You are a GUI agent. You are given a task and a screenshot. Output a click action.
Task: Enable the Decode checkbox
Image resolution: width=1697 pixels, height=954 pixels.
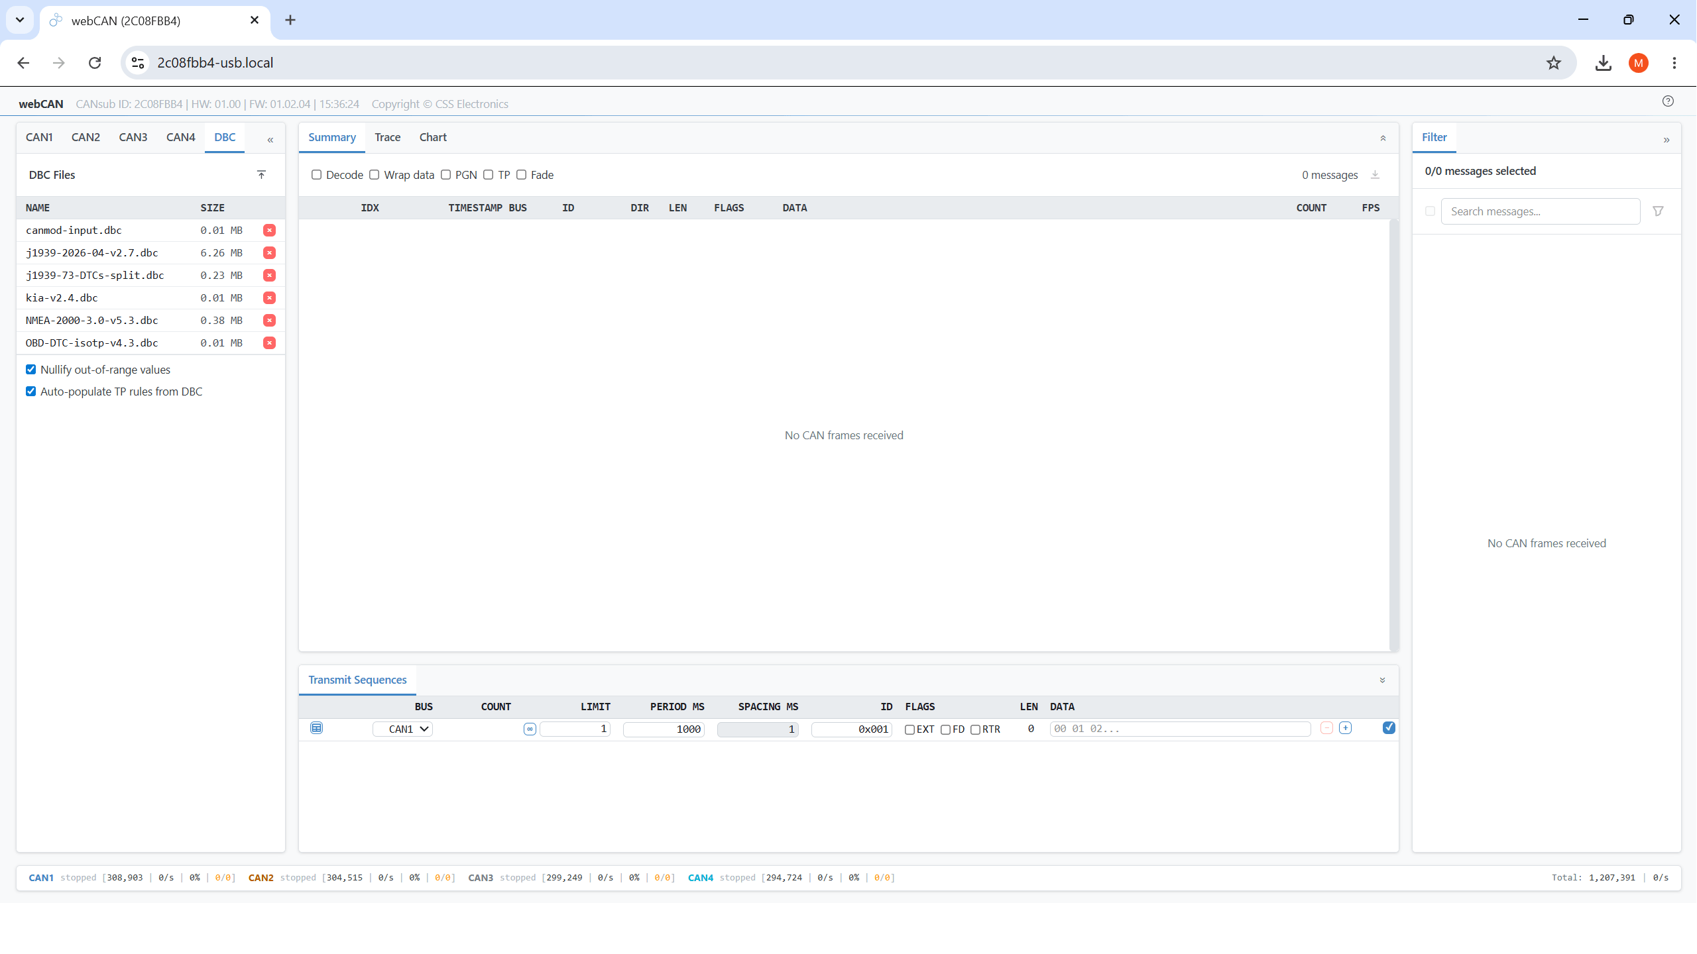[x=316, y=175]
